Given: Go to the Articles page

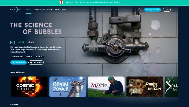Looking at the screenshot, I should click(x=57, y=9).
